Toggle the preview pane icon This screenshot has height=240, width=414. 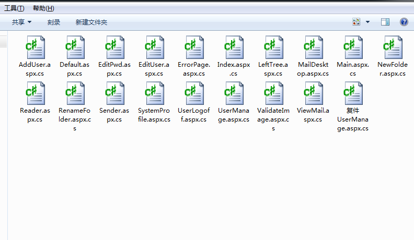(385, 22)
